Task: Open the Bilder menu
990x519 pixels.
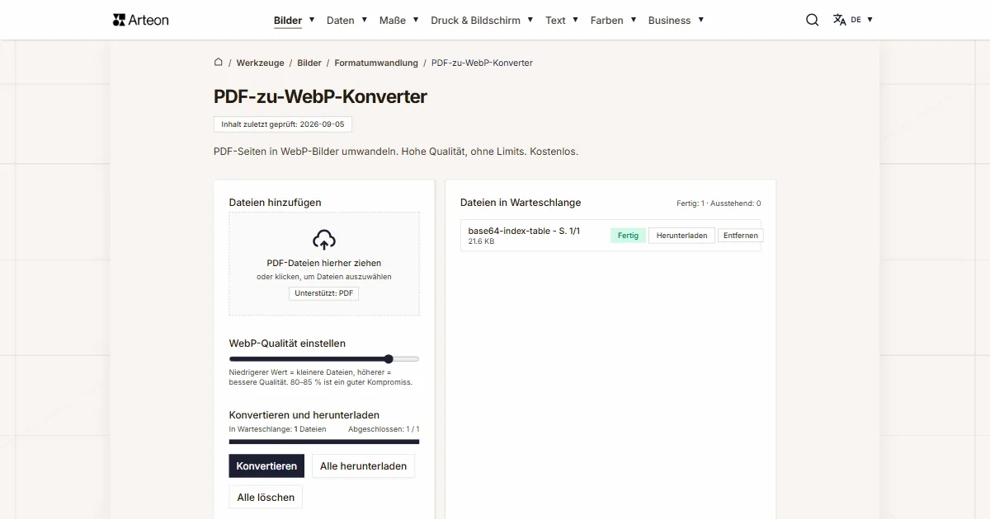Action: [288, 20]
